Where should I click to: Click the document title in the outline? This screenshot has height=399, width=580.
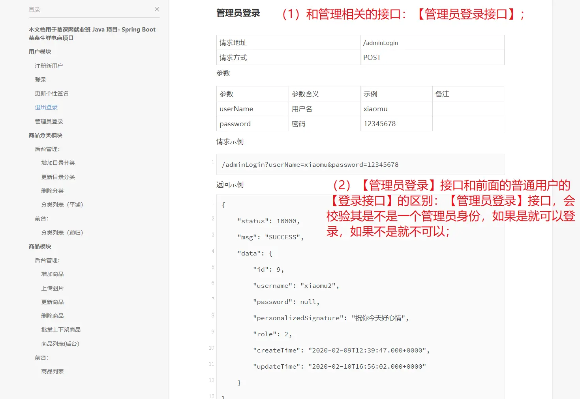(92, 34)
